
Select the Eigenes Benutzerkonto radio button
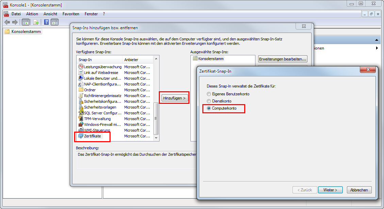click(209, 94)
